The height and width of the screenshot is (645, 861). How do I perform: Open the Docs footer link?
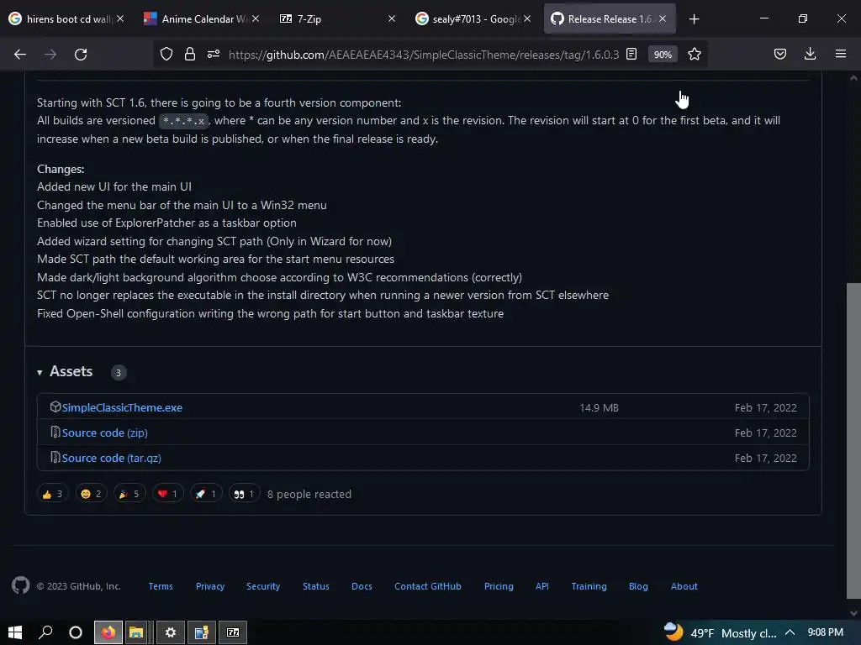point(362,586)
